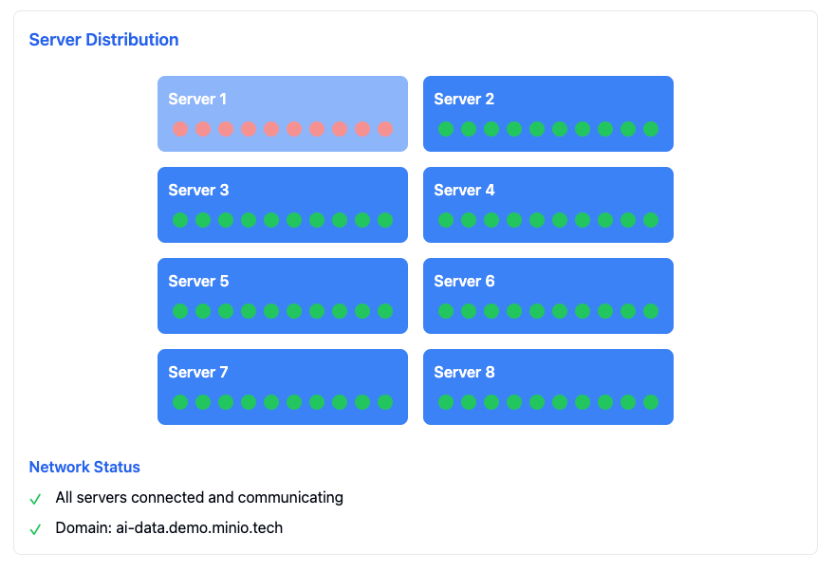Viewport: 834px width, 571px height.
Task: Select the Server Distribution heading
Action: pyautogui.click(x=104, y=39)
